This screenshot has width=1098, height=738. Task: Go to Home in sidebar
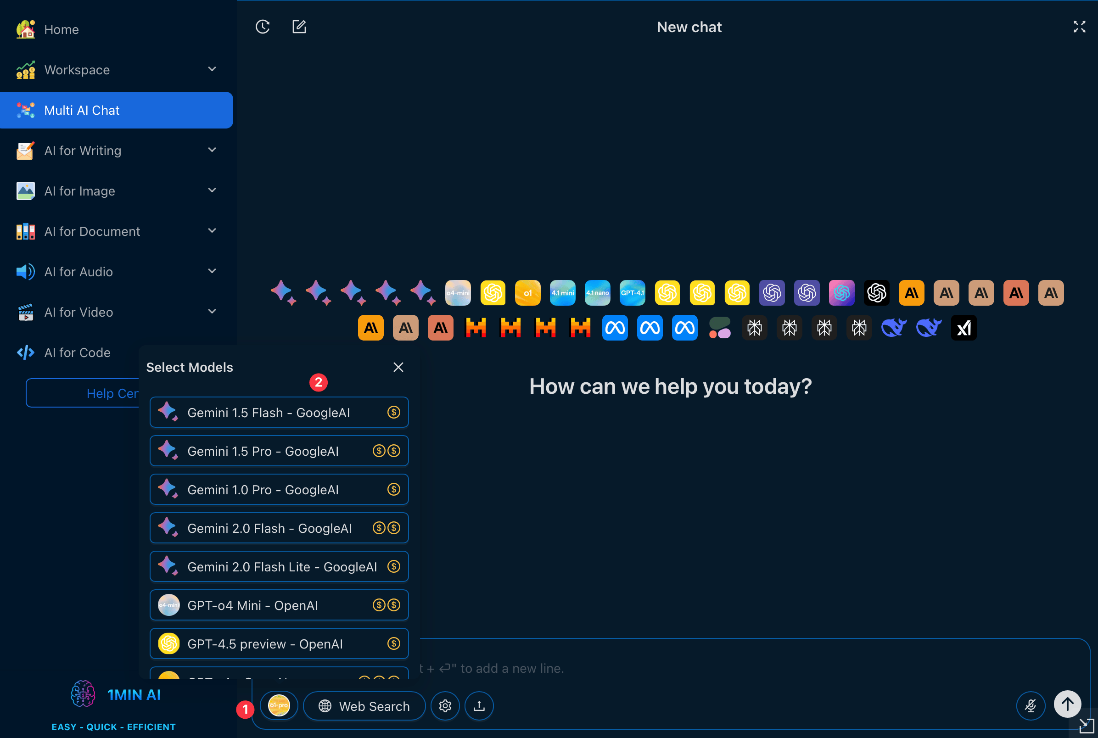tap(116, 29)
